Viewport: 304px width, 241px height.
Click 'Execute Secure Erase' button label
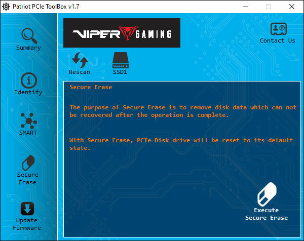(267, 214)
